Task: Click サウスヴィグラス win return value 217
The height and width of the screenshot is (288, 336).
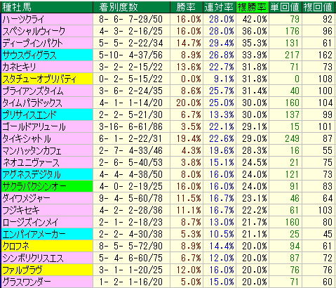Action: 292,55
